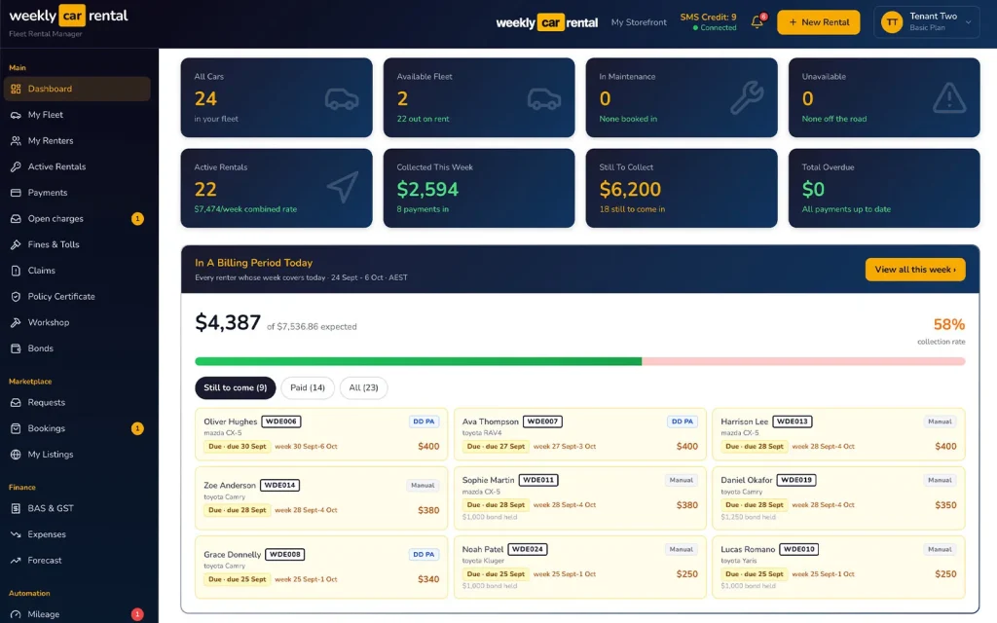Viewport: 997px width, 623px height.
Task: Click car icon in All Cars card
Action: click(342, 99)
